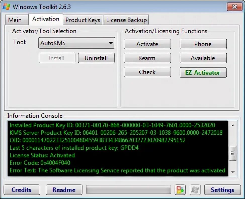
Task: Click the 'Error Text' console line
Action: (x=117, y=170)
